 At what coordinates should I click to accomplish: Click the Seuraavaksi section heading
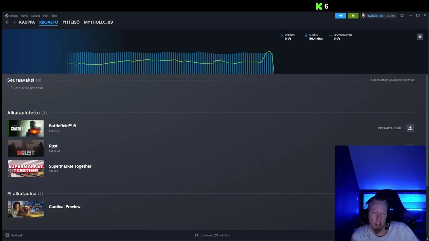tap(21, 80)
